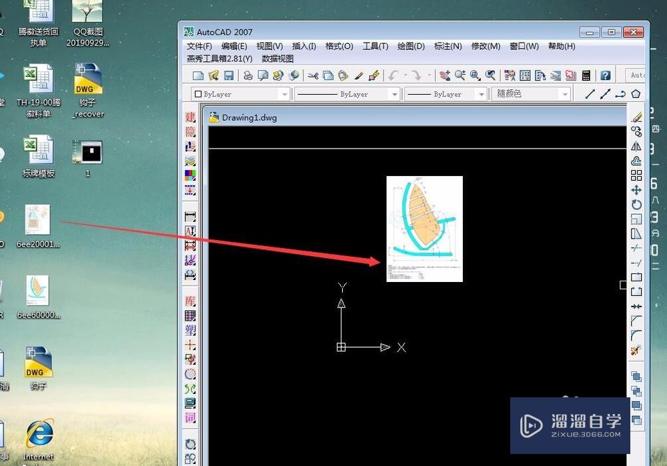The height and width of the screenshot is (466, 667).
Task: Open the 修改(M) menu
Action: [486, 46]
